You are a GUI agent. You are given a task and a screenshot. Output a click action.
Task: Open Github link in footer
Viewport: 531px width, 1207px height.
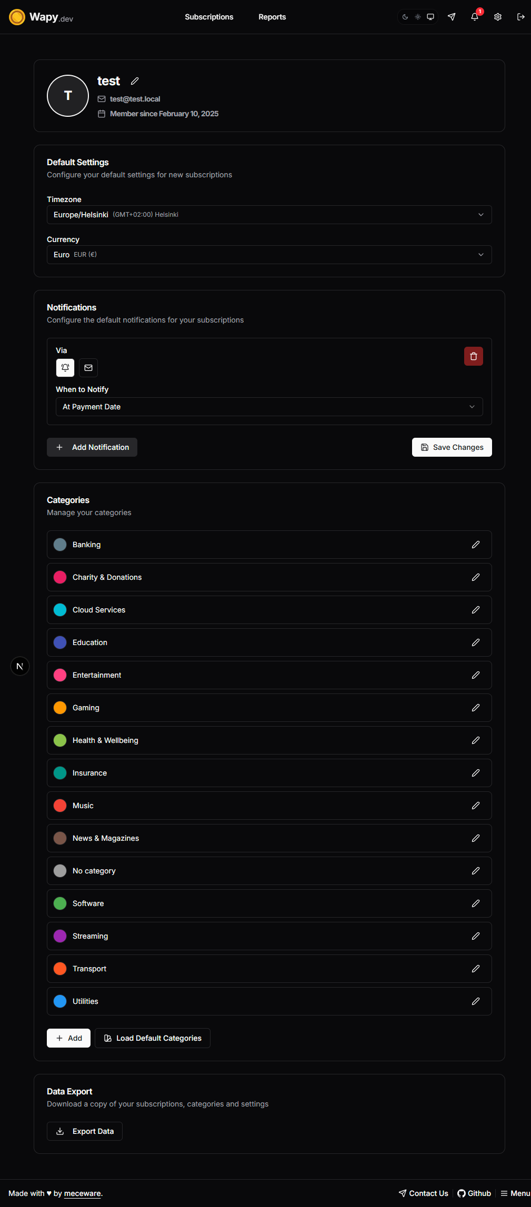(474, 1193)
